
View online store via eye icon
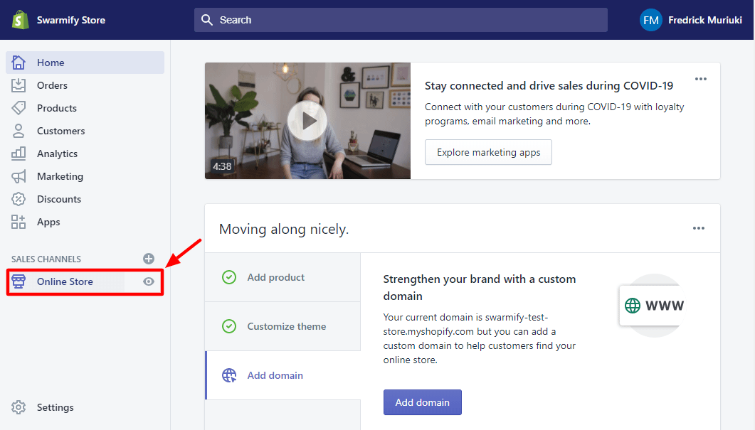(x=149, y=281)
